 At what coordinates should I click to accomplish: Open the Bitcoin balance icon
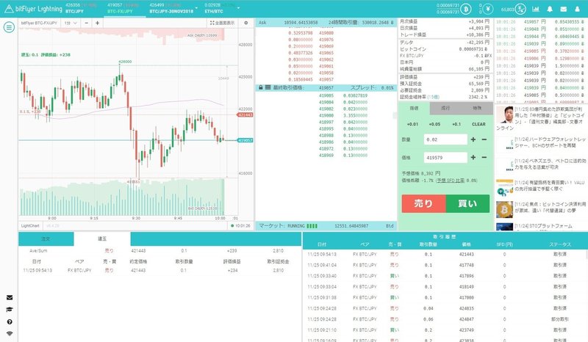pos(466,9)
